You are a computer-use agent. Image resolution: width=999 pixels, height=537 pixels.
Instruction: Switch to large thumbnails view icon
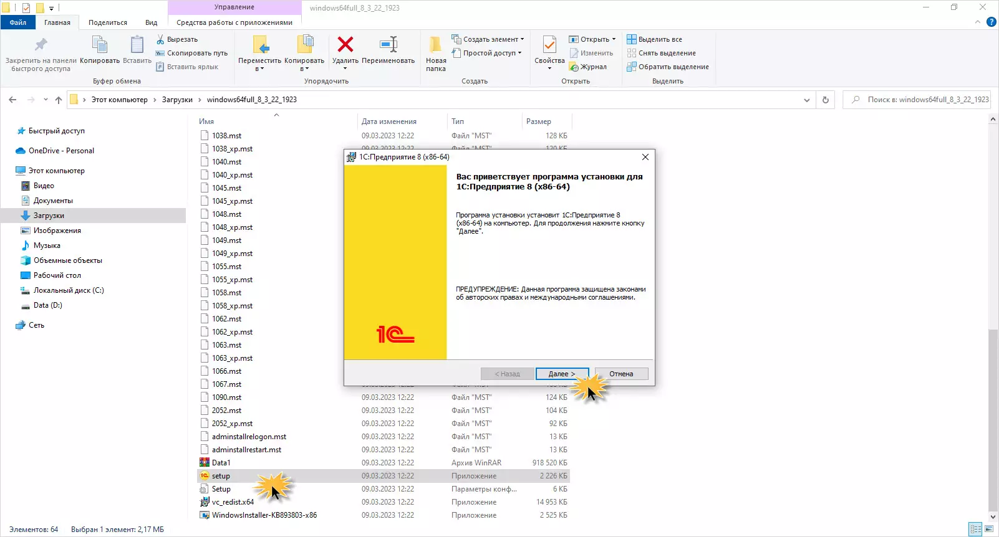coord(989,530)
